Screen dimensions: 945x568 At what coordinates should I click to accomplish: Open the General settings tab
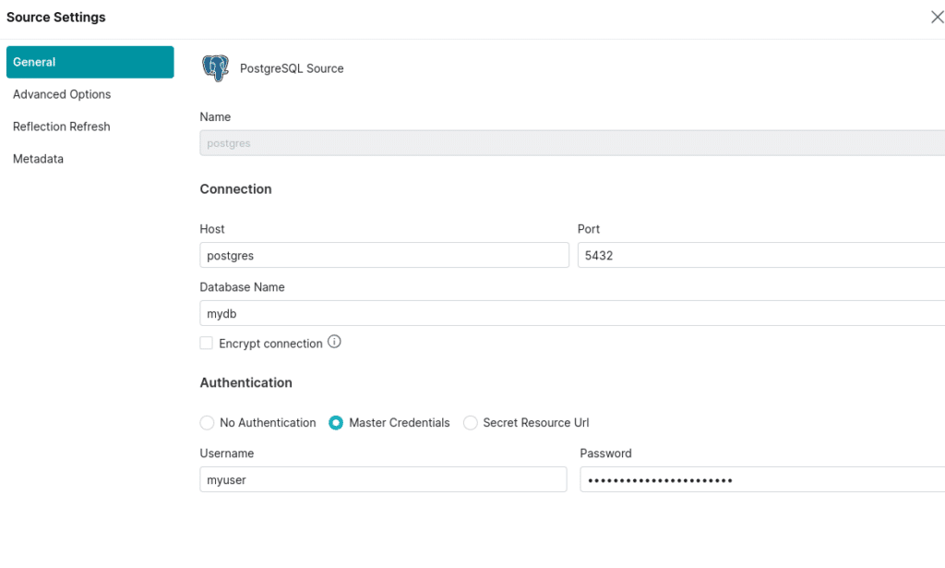point(90,62)
